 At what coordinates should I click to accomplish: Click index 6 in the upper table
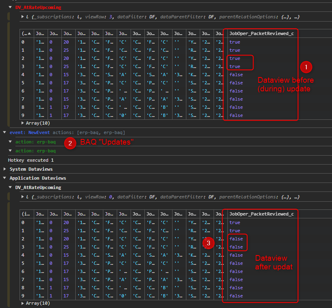[23, 91]
